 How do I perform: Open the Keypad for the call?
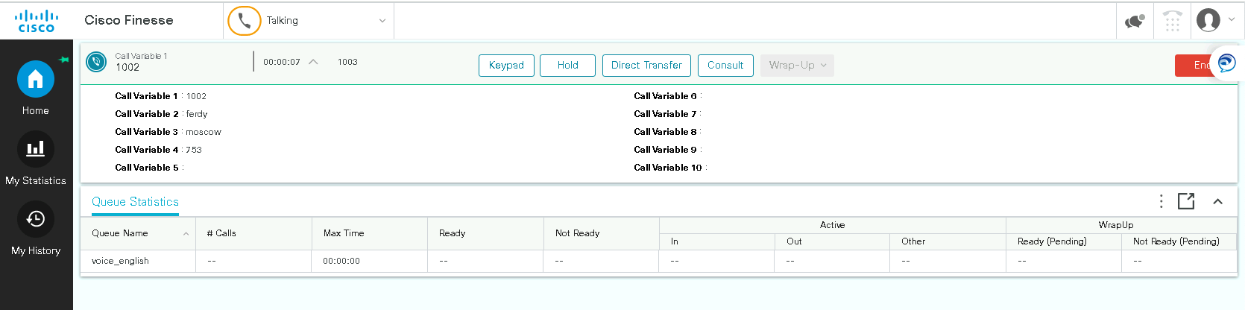coord(506,66)
